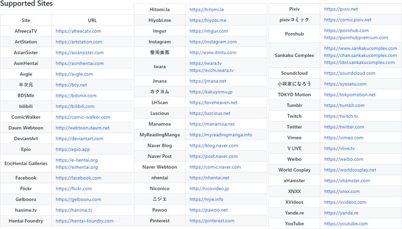Visit the https://twitch.tv link
The width and height of the screenshot is (402, 229).
(x=341, y=116)
